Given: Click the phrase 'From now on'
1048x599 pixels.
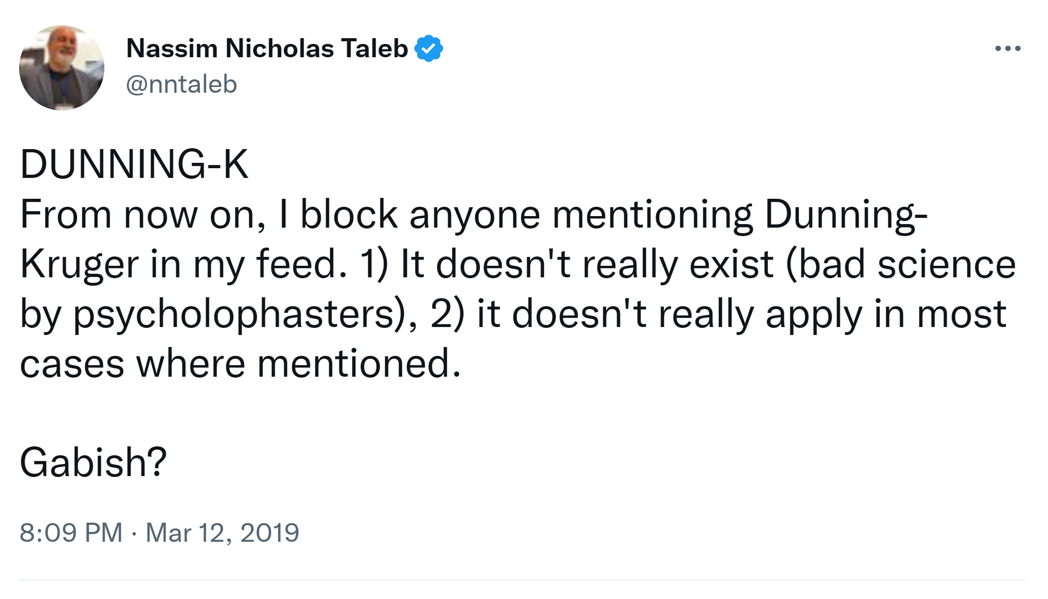Looking at the screenshot, I should (x=142, y=215).
